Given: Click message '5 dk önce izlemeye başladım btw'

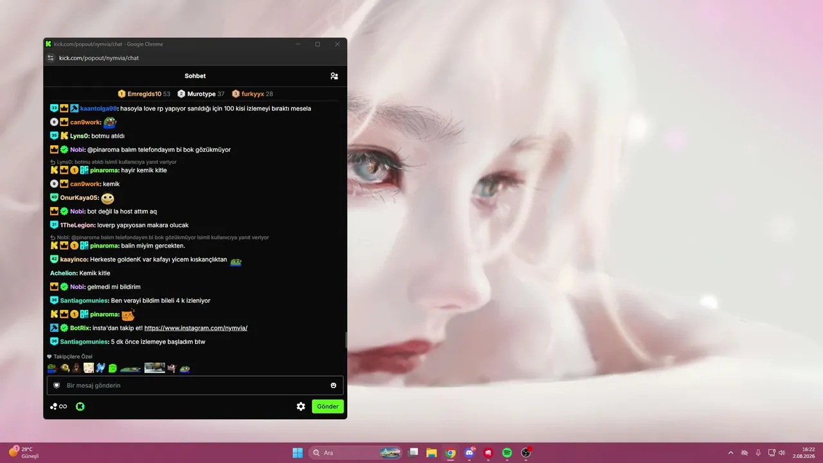Looking at the screenshot, I should [x=158, y=341].
